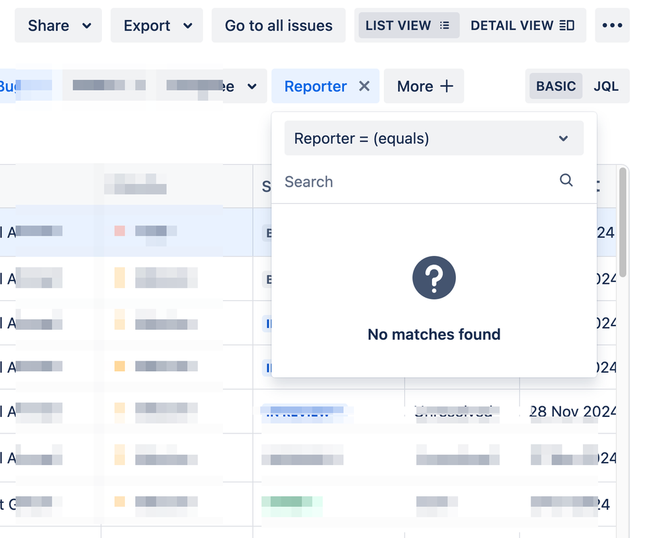The image size is (661, 538).
Task: Expand the Export dropdown
Action: click(157, 26)
